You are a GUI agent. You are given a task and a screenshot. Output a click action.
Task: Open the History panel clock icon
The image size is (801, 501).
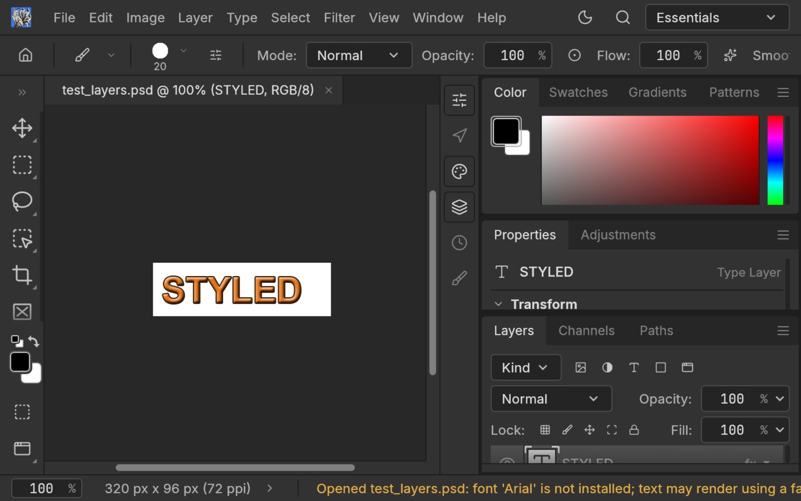pyautogui.click(x=459, y=243)
